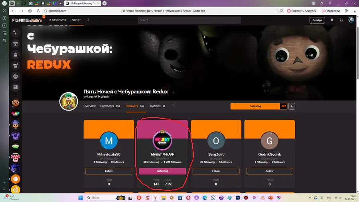Follow GodrikGodrik

click(270, 171)
